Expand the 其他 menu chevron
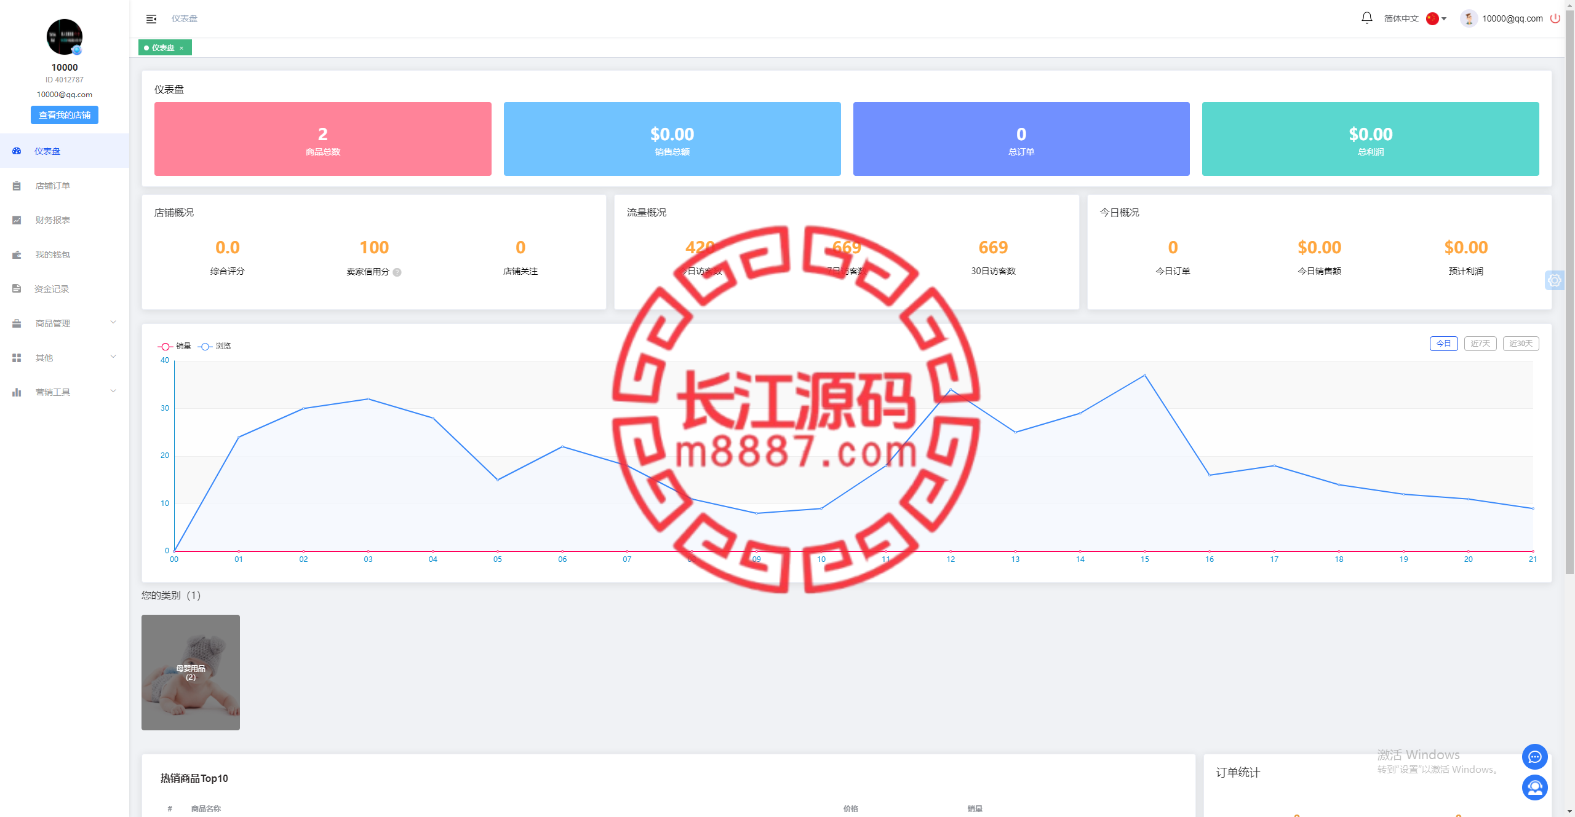 [113, 357]
